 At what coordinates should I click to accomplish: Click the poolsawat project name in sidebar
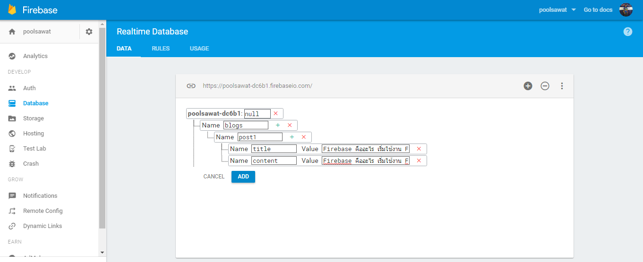[x=37, y=32]
